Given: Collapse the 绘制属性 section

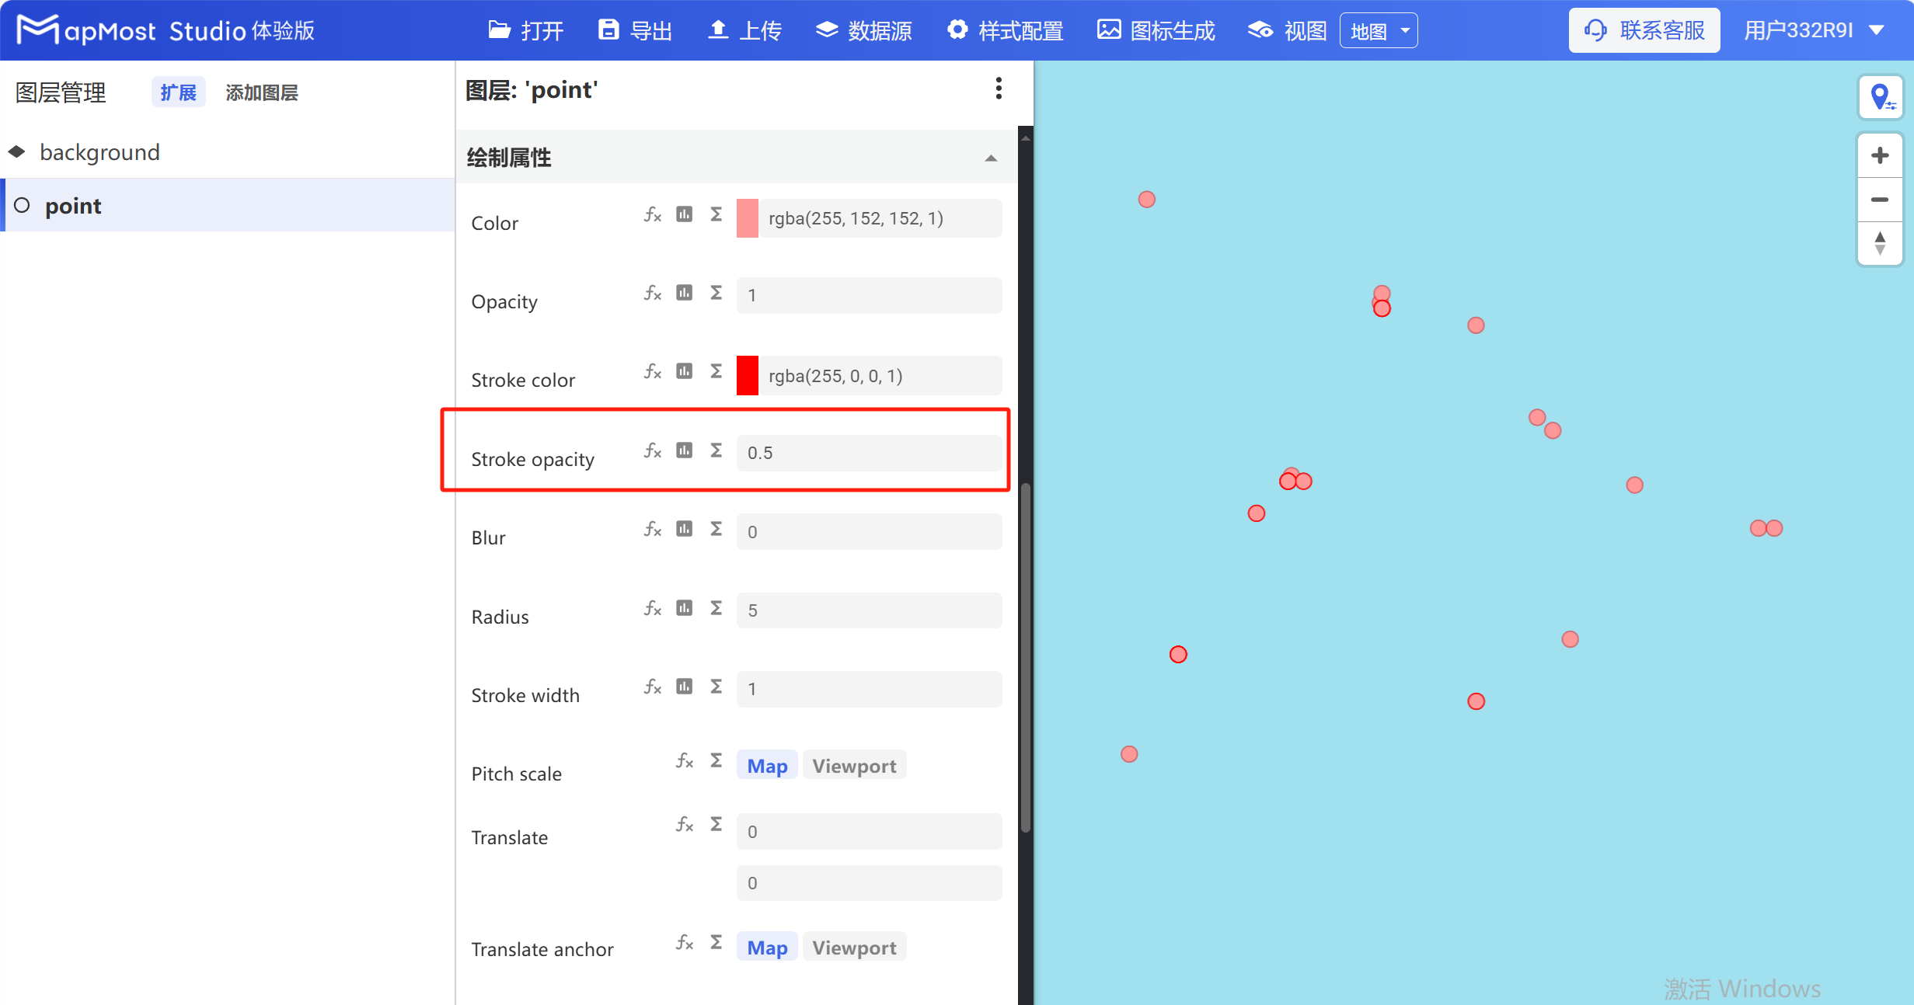Looking at the screenshot, I should [x=992, y=158].
